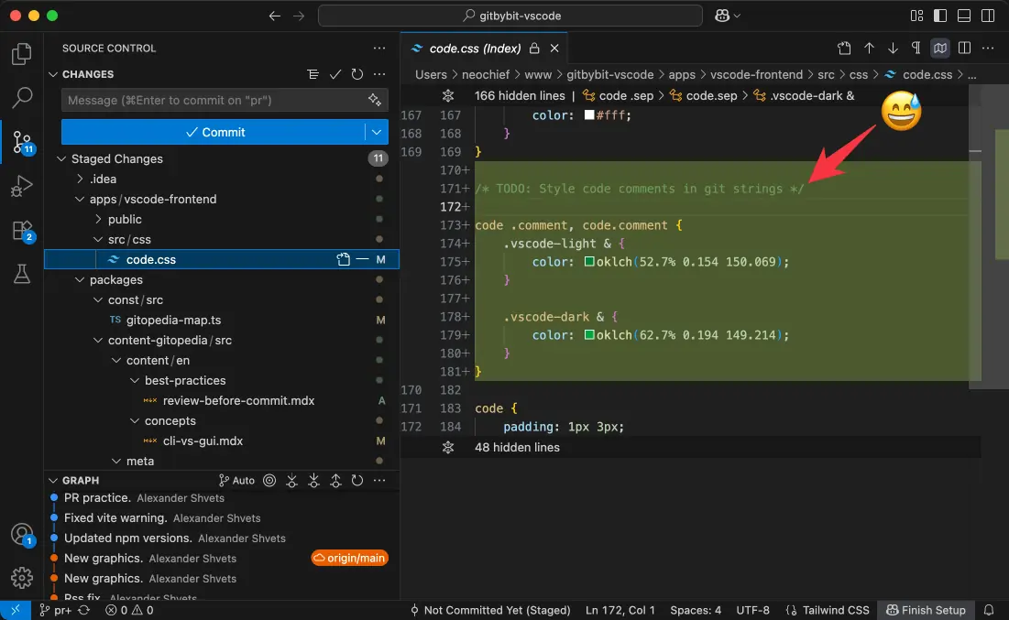Open the Explorer view in activity bar
The height and width of the screenshot is (620, 1009).
22,54
